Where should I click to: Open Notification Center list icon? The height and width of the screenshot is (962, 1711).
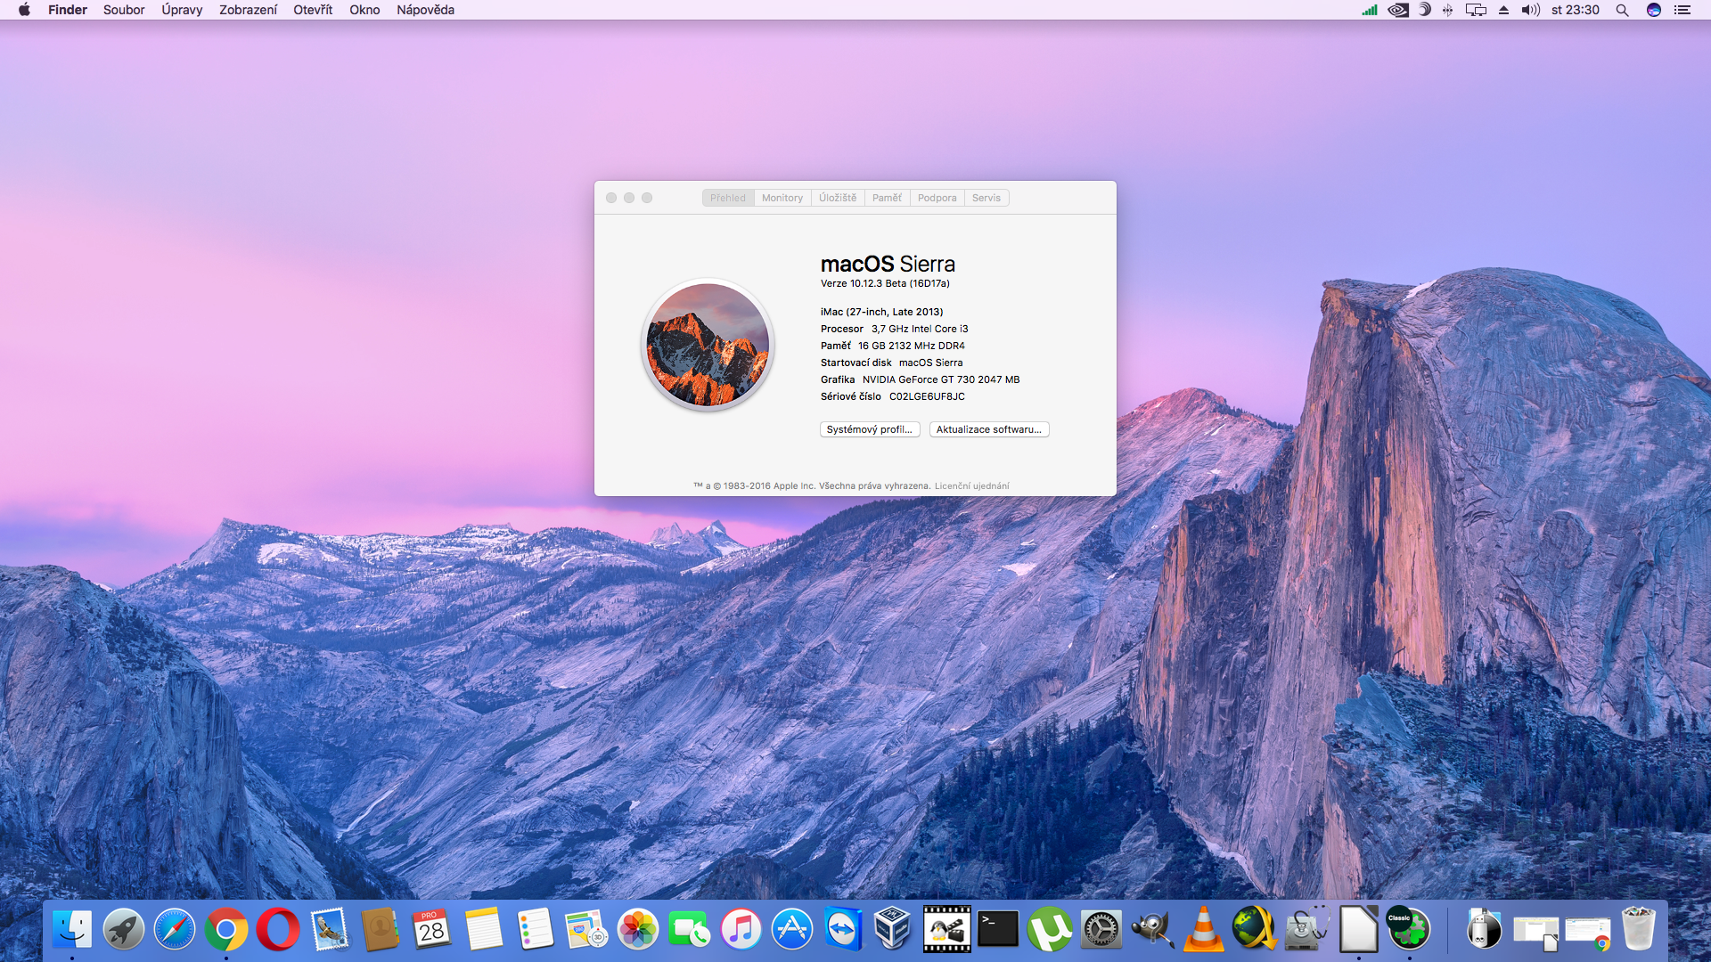(1682, 10)
